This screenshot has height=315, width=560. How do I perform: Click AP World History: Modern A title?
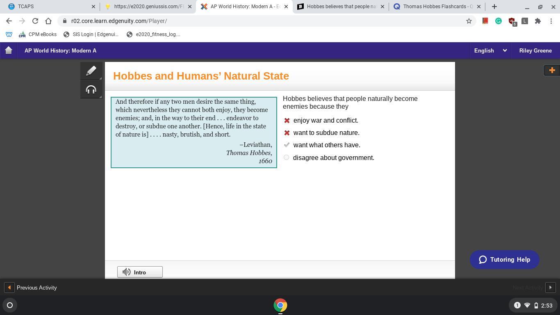[60, 50]
